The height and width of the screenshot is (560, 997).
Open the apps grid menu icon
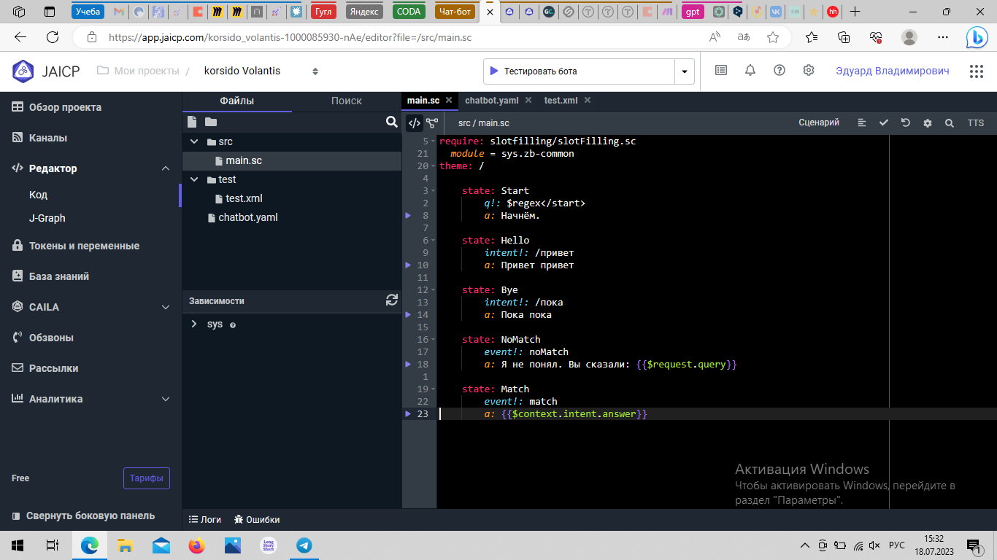(976, 71)
